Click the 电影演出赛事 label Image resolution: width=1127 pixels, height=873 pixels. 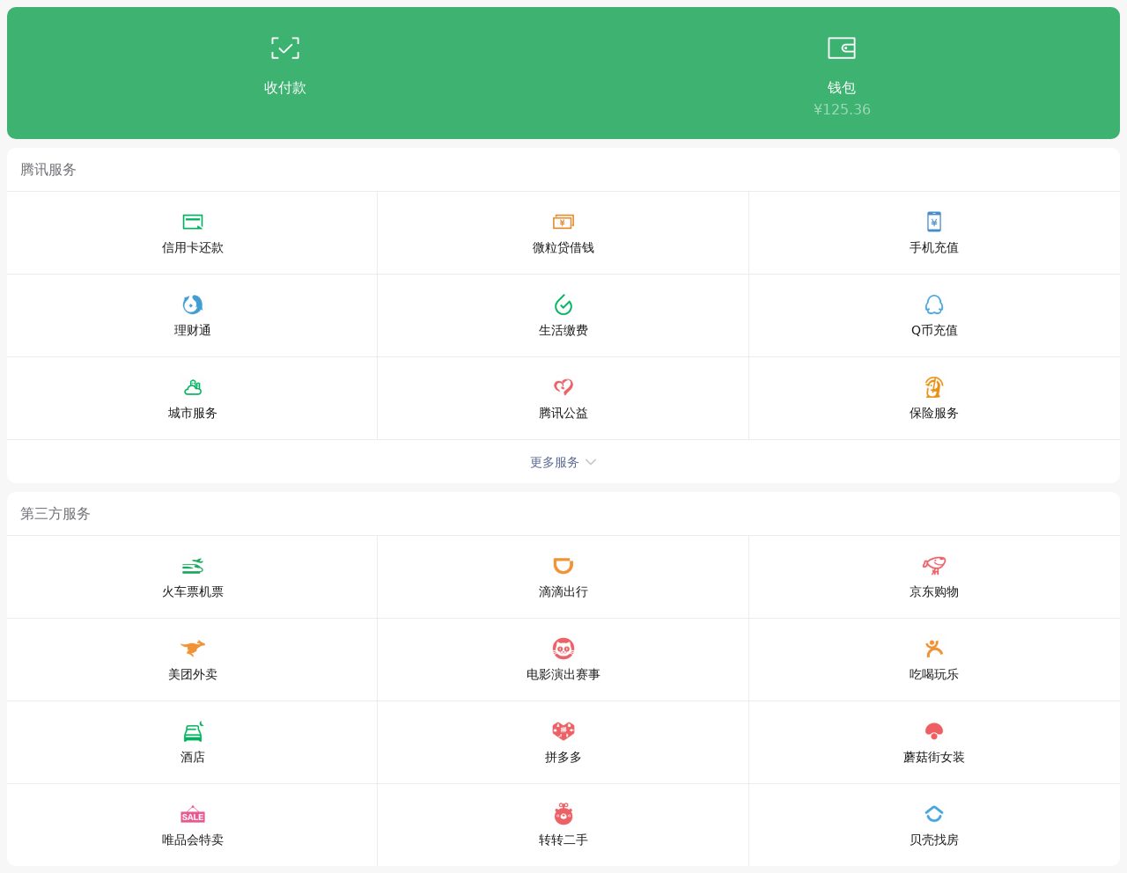[563, 675]
